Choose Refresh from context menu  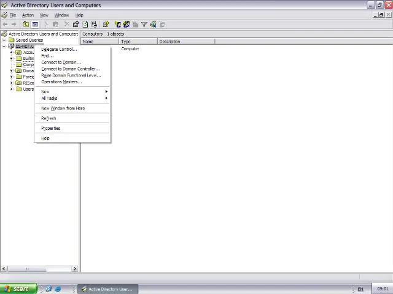coord(72,118)
